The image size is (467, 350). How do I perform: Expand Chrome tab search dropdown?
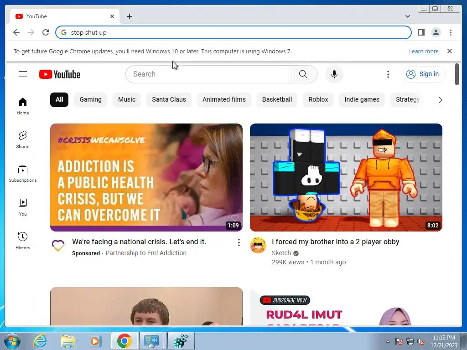(x=407, y=16)
